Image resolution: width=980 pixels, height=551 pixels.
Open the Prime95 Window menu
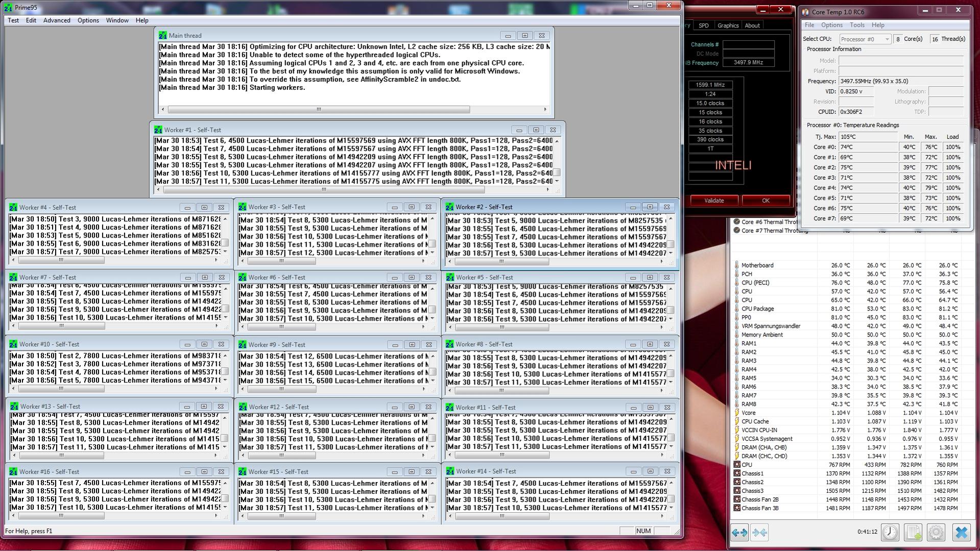tap(117, 20)
